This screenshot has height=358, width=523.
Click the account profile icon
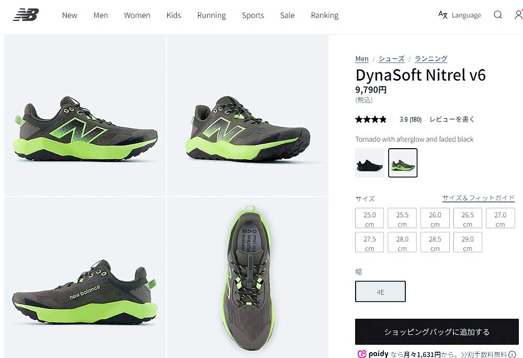click(x=518, y=15)
